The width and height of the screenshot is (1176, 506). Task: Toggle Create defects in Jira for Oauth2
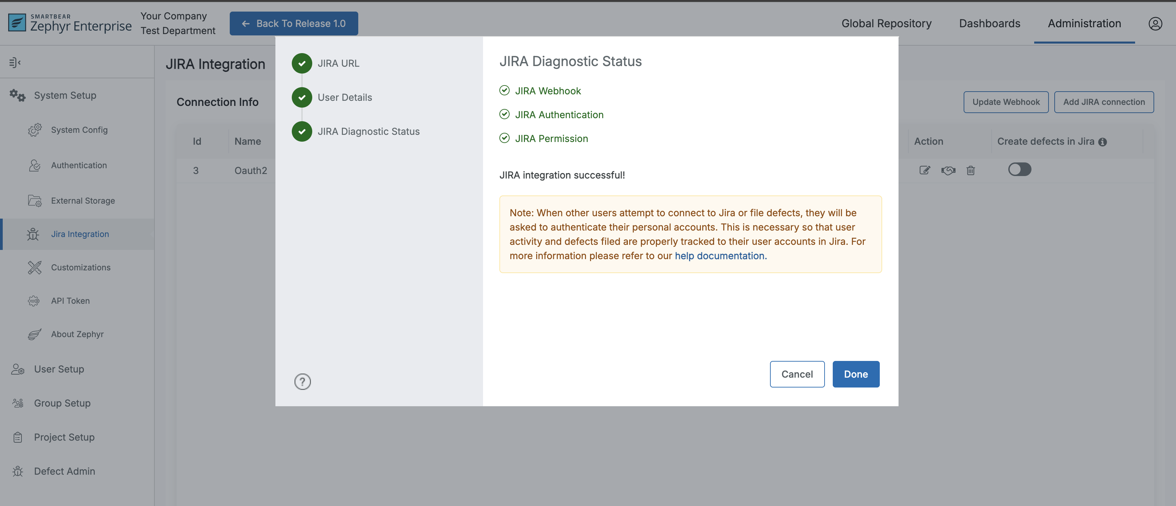coord(1020,169)
